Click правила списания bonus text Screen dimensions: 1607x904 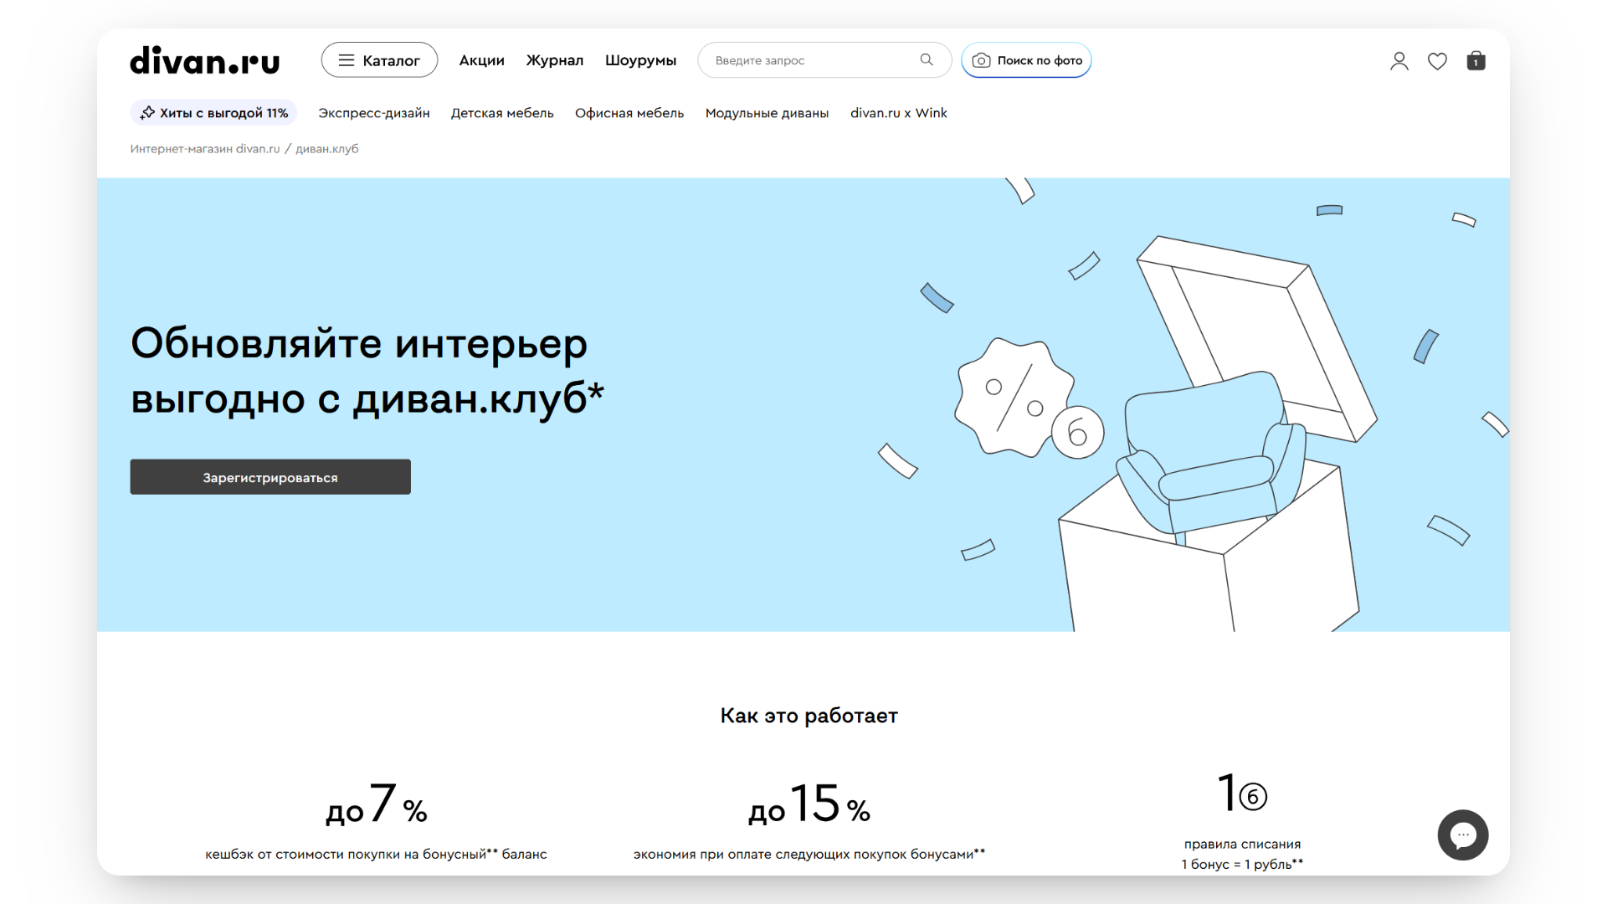[x=1242, y=854]
